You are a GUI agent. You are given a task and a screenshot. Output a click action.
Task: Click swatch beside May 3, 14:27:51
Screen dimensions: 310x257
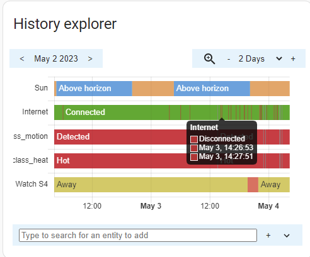(x=194, y=157)
